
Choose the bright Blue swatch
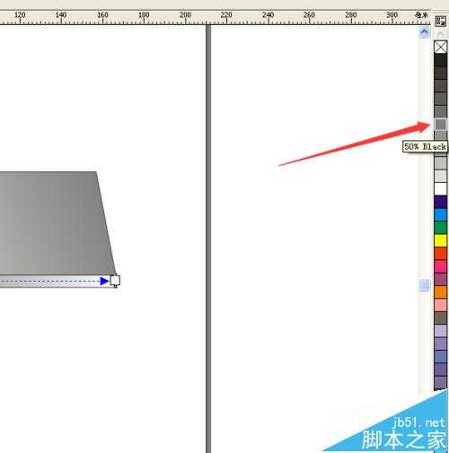440,214
